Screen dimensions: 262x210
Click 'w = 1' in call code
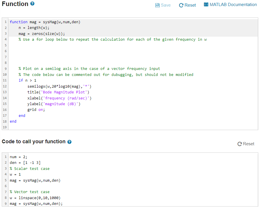point(15,174)
